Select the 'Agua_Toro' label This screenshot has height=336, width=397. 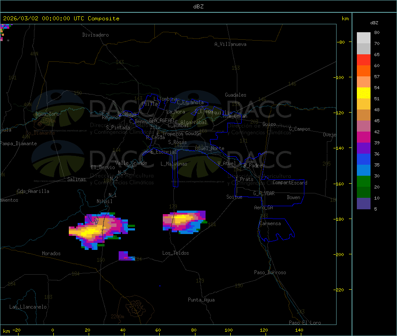coord(47,114)
